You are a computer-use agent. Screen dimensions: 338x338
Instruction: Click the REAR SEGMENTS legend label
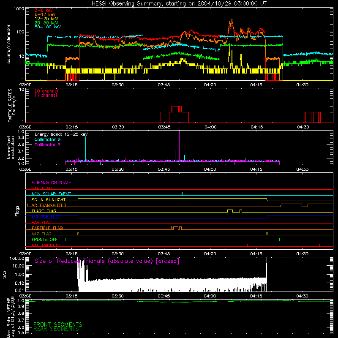point(56,329)
